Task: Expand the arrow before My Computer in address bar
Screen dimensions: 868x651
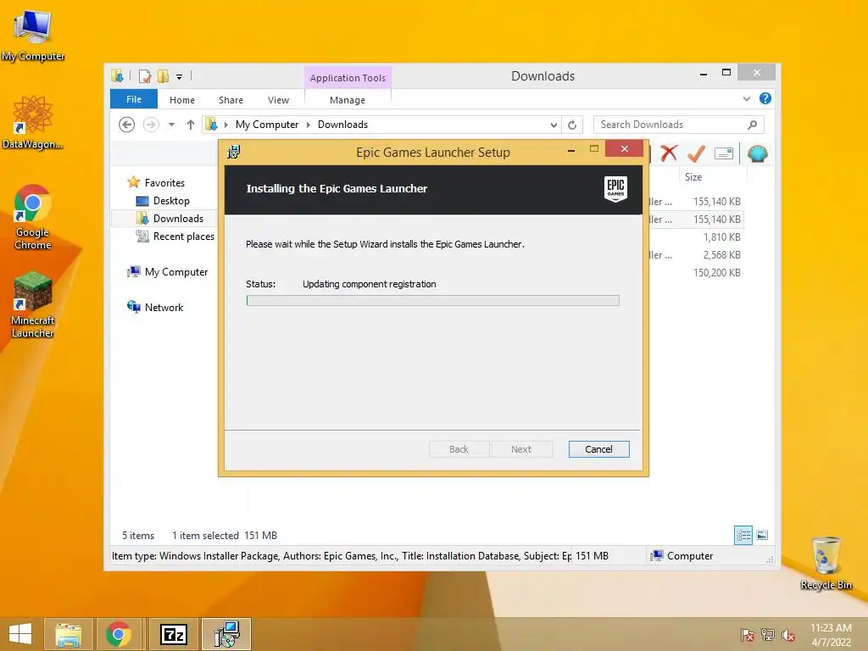Action: tap(225, 125)
